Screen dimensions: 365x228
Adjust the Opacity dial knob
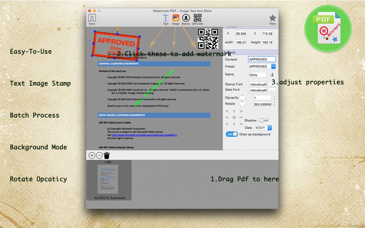coord(242,98)
